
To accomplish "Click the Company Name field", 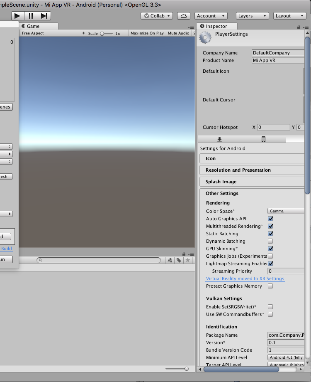I will (x=278, y=53).
